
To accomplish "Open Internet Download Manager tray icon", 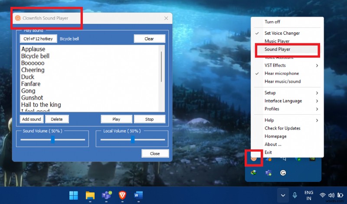I will tap(254, 173).
